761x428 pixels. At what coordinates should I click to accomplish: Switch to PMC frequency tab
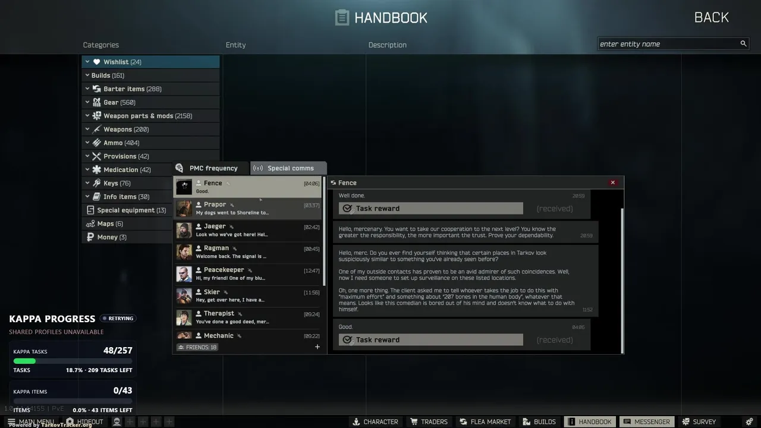(211, 168)
